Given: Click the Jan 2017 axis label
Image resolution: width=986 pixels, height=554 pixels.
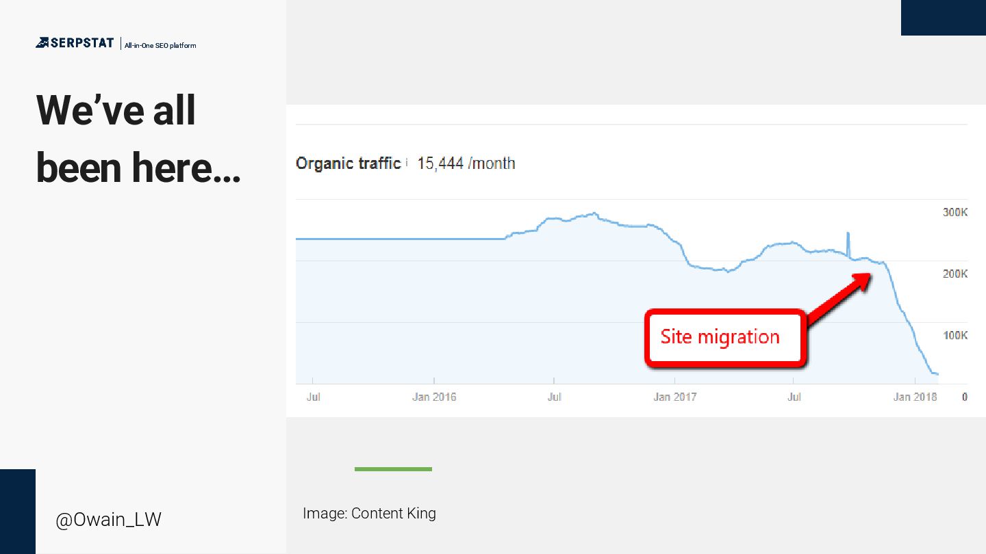Looking at the screenshot, I should point(675,397).
